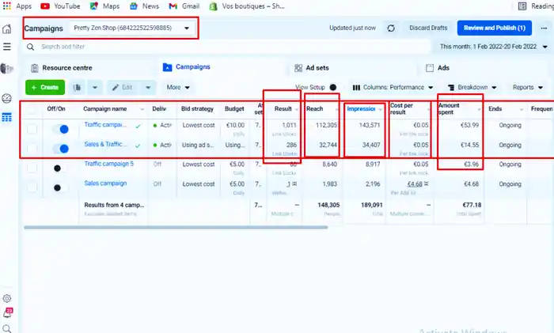Open the account overview gauge icon
Image resolution: width=554 pixels, height=333 pixels.
[x=6, y=98]
